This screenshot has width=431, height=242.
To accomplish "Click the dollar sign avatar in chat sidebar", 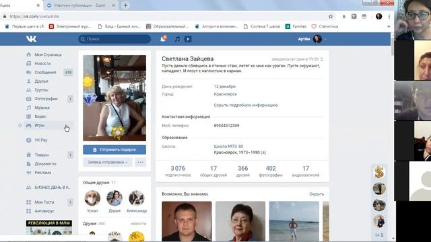I will (379, 172).
